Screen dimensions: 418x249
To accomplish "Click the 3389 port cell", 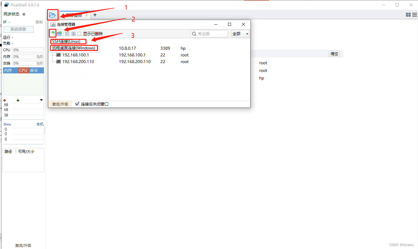I will click(165, 48).
